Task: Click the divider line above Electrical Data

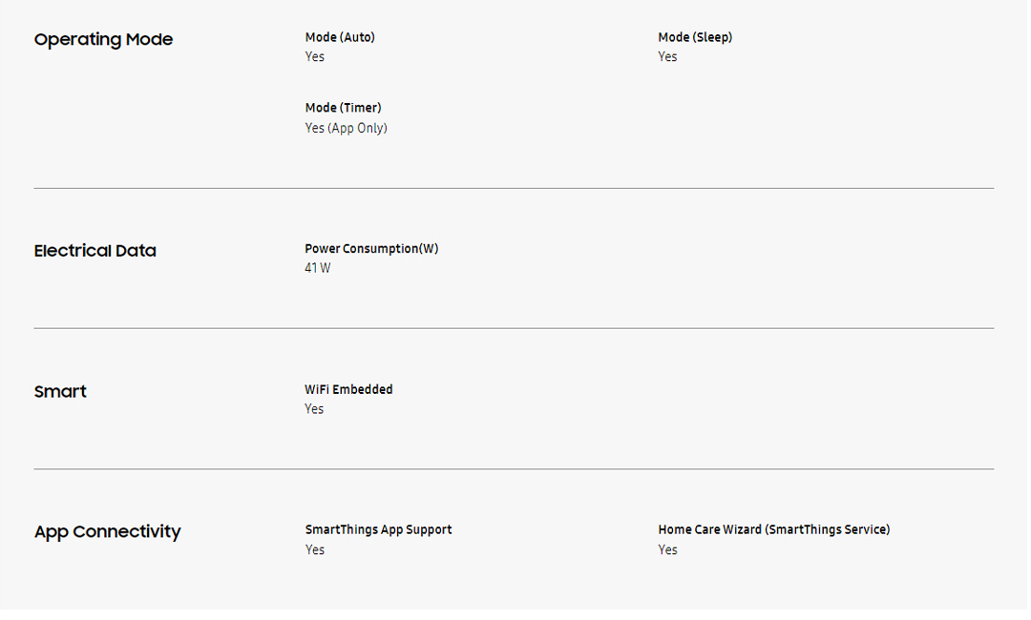Action: tap(514, 188)
